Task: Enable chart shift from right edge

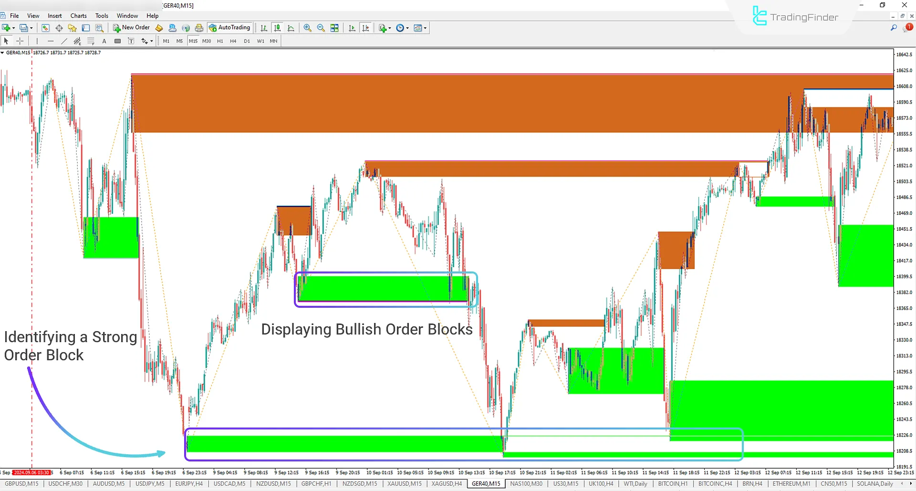Action: tap(365, 28)
